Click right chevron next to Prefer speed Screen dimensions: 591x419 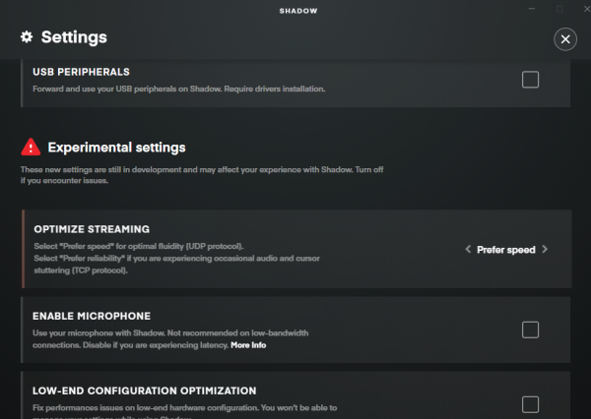point(546,250)
